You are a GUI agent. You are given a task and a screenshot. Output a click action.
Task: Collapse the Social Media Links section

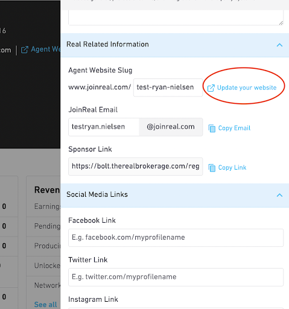coord(279,195)
